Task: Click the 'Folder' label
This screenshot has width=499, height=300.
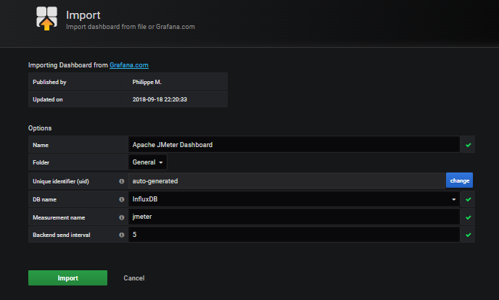Action: point(41,162)
